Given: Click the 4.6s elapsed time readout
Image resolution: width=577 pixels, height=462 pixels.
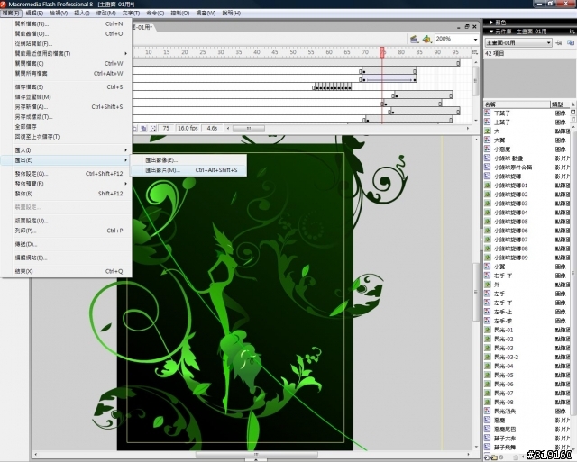Looking at the screenshot, I should point(212,128).
